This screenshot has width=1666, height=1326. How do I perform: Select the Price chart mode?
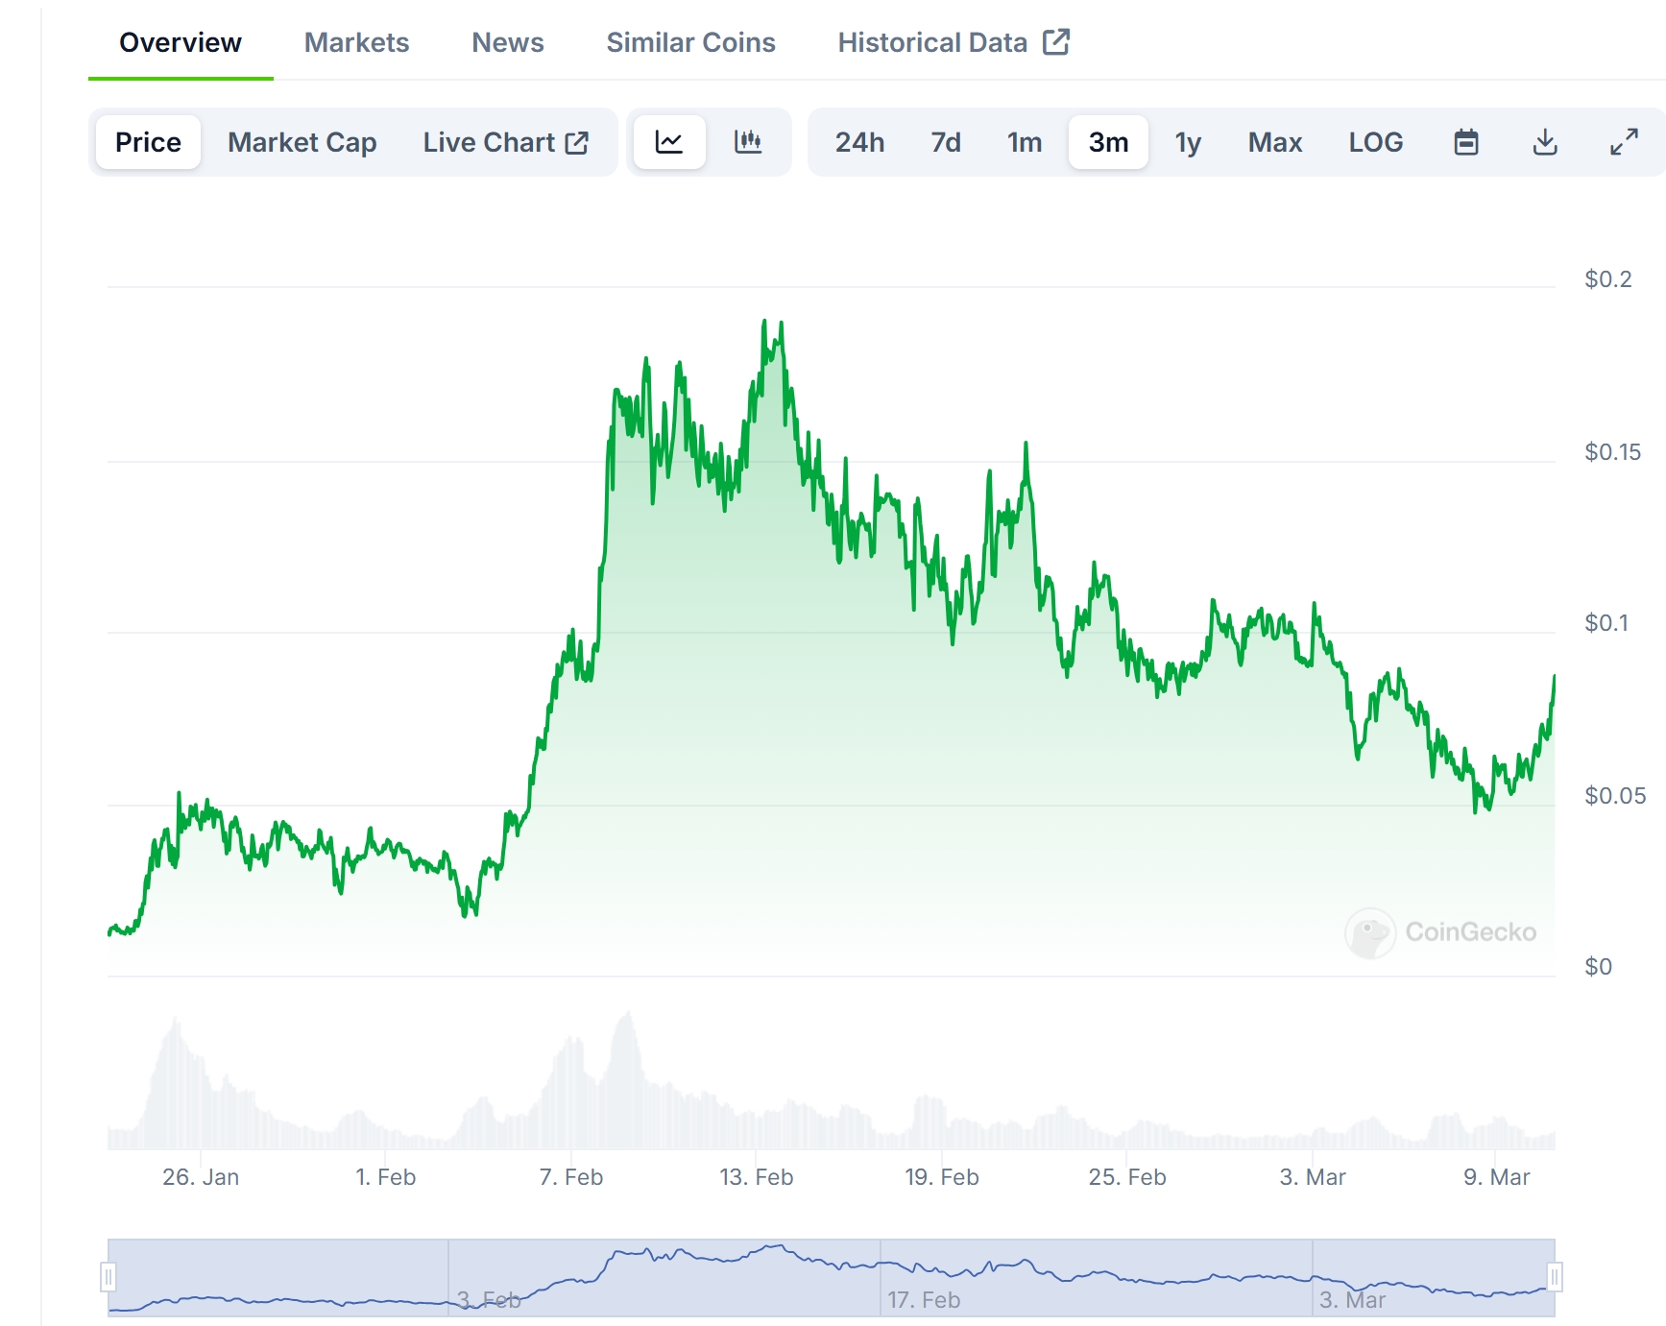pos(148,142)
